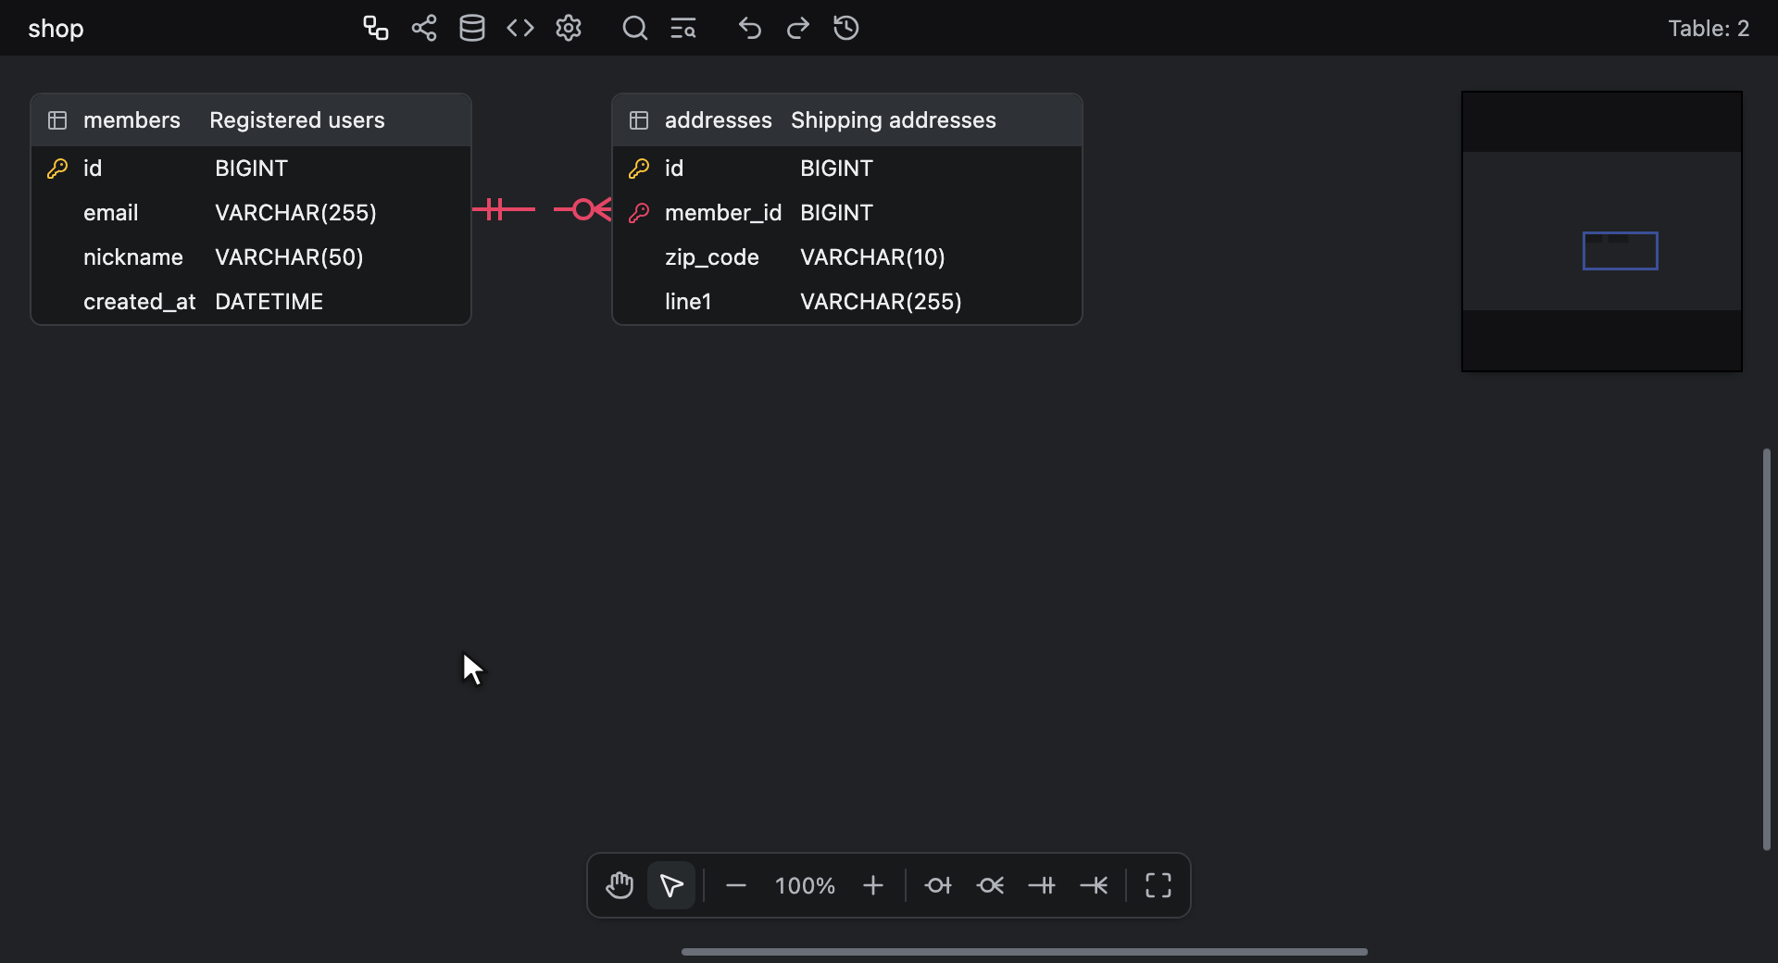Open the code view icon
This screenshot has width=1778, height=963.
coord(520,28)
